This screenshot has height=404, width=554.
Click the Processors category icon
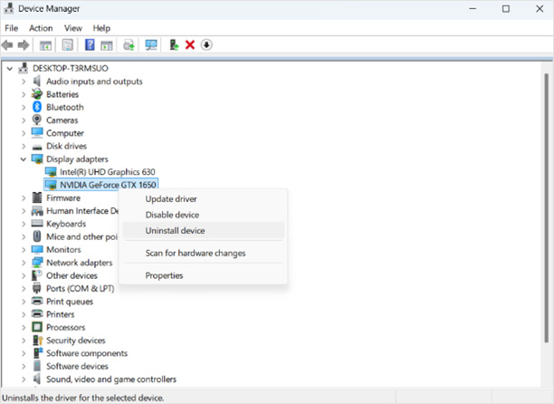pyautogui.click(x=37, y=327)
